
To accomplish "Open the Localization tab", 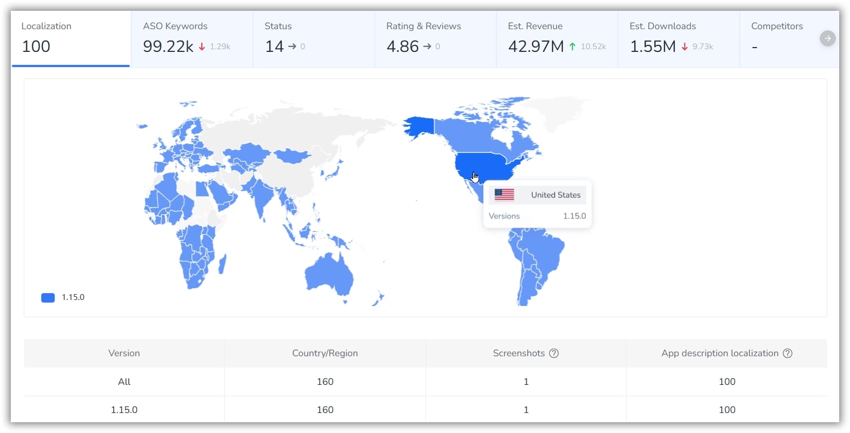I will (70, 39).
